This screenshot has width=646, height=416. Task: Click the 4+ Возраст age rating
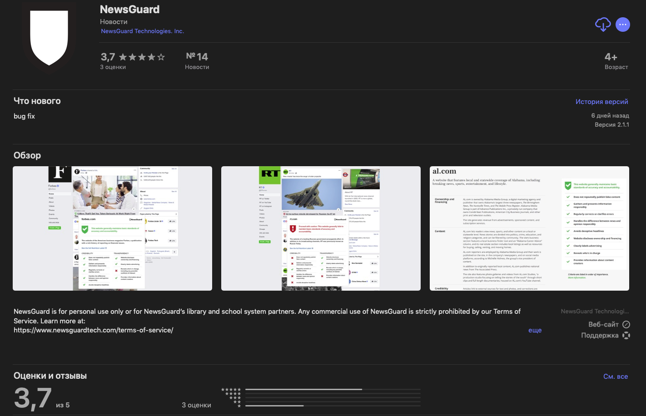point(616,61)
